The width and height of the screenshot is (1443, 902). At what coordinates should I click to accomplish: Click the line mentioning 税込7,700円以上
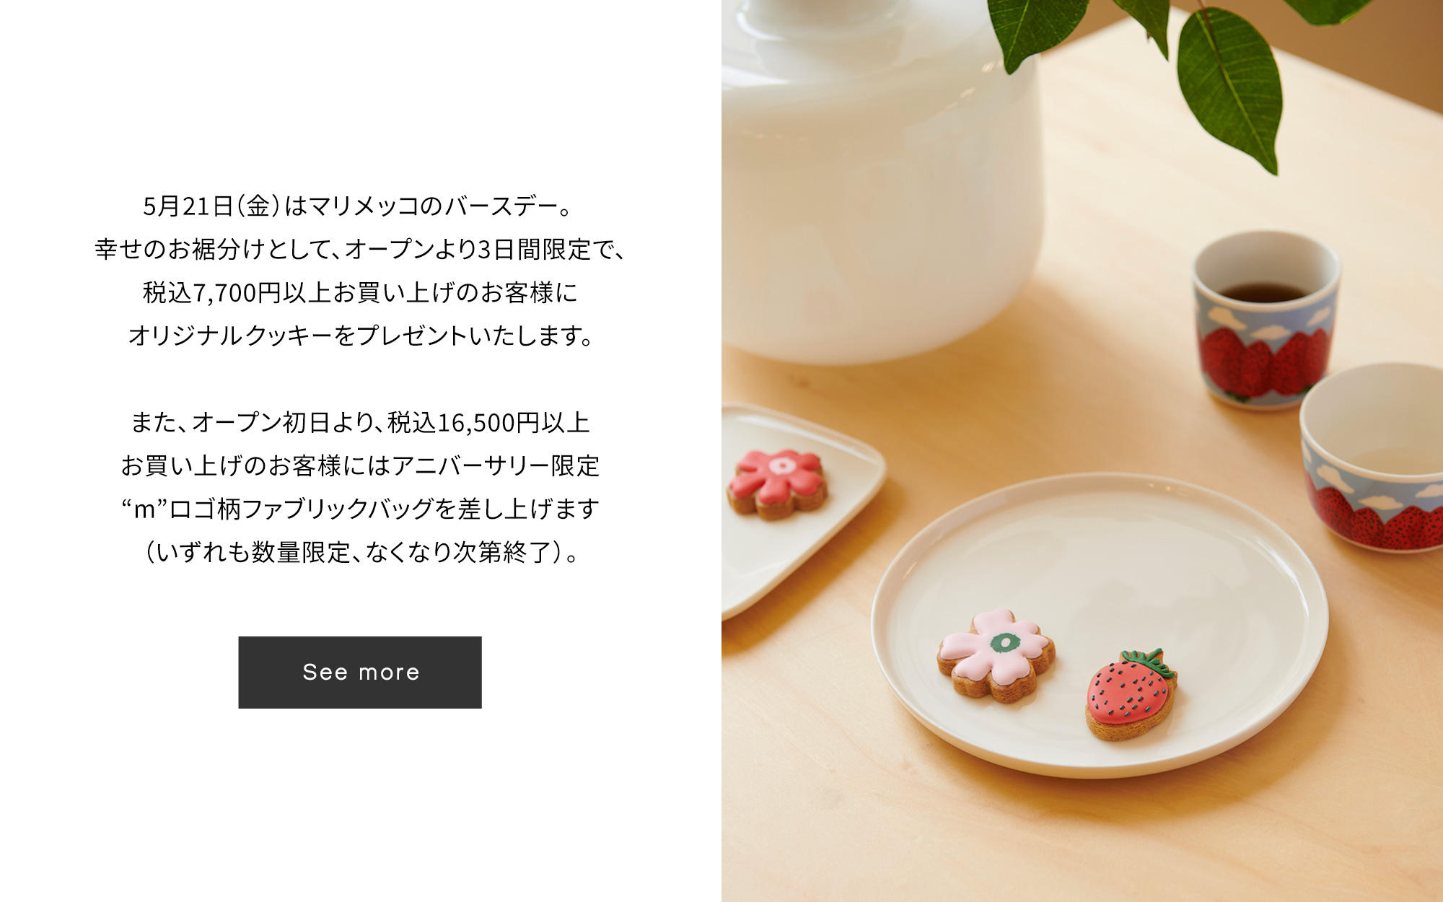point(359,293)
